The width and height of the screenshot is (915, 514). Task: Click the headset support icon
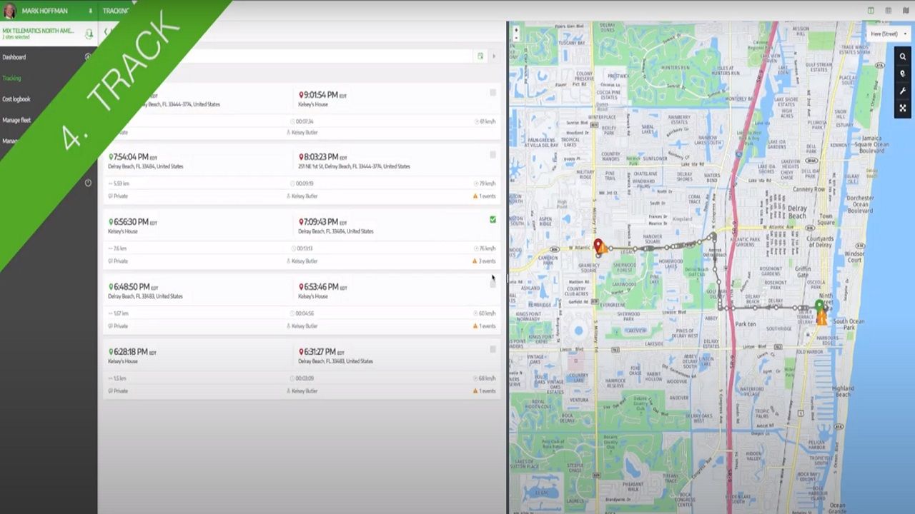[89, 34]
